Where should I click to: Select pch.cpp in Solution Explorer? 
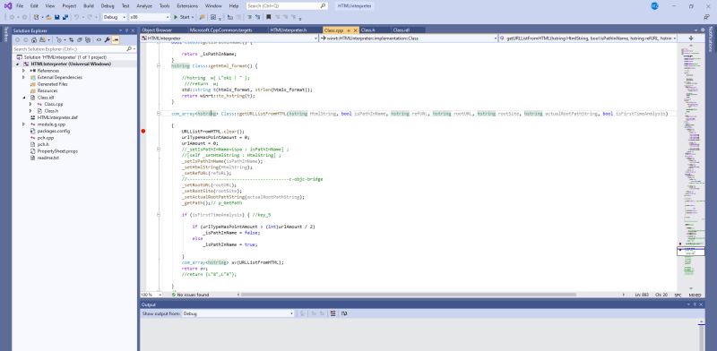46,138
